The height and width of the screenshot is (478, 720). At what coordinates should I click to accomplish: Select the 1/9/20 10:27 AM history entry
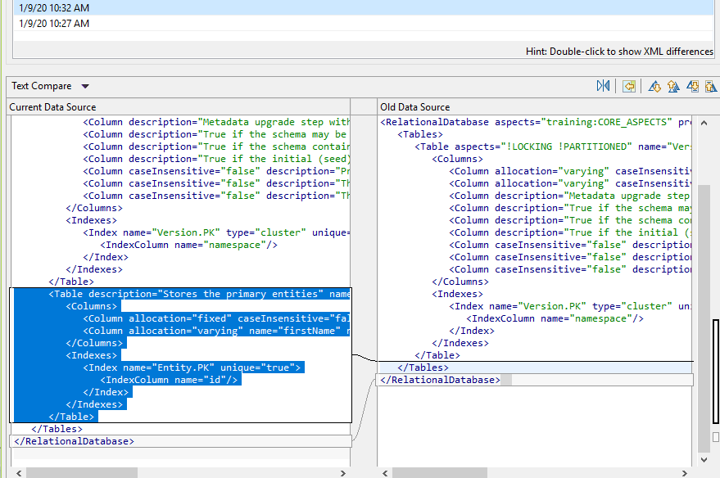[54, 24]
